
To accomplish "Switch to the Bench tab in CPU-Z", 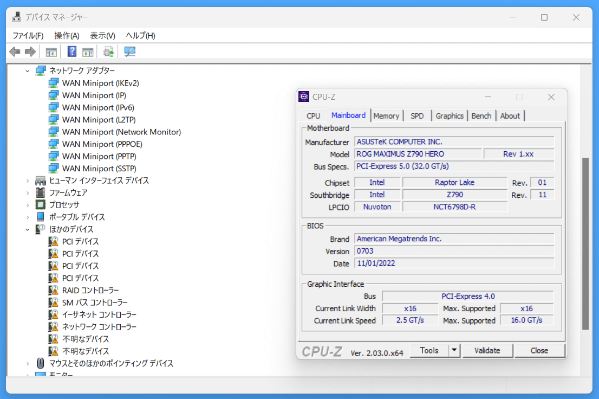I will [x=481, y=116].
